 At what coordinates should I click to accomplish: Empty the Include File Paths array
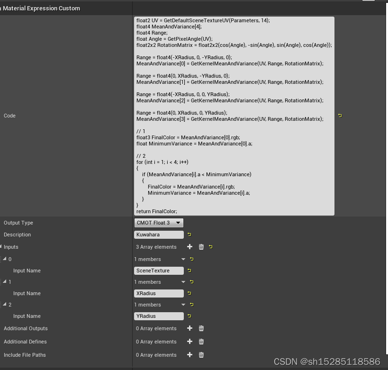(x=201, y=355)
